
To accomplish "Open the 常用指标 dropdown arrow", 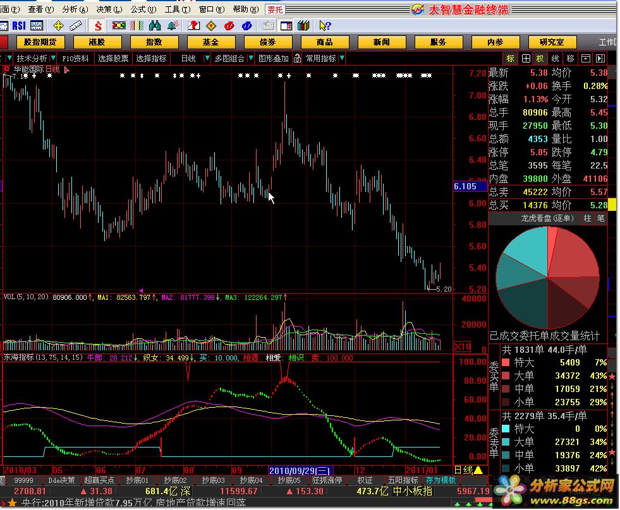I will point(342,59).
